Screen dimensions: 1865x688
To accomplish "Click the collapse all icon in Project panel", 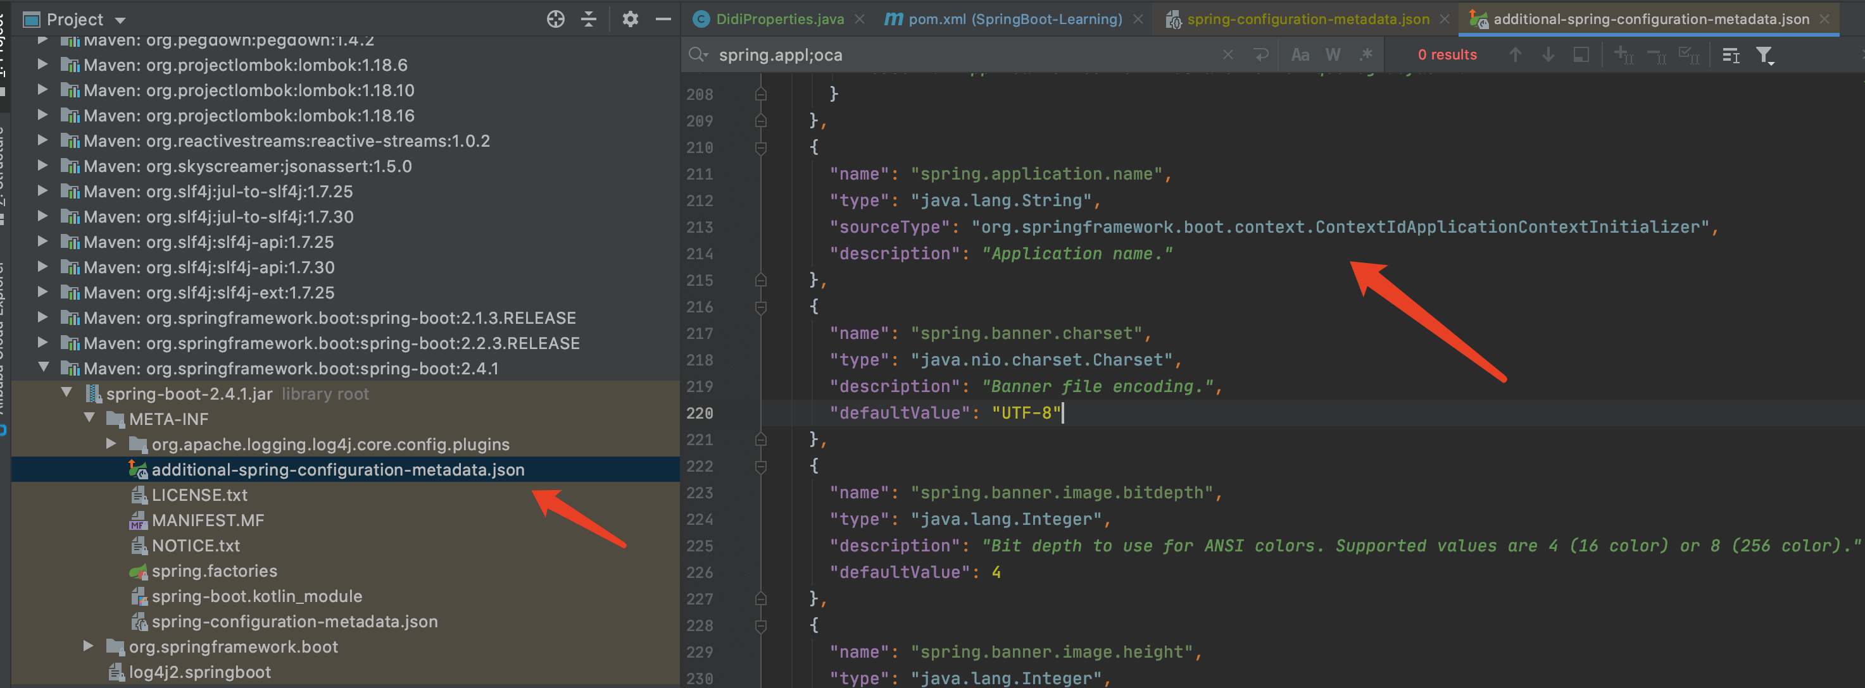I will 589,20.
